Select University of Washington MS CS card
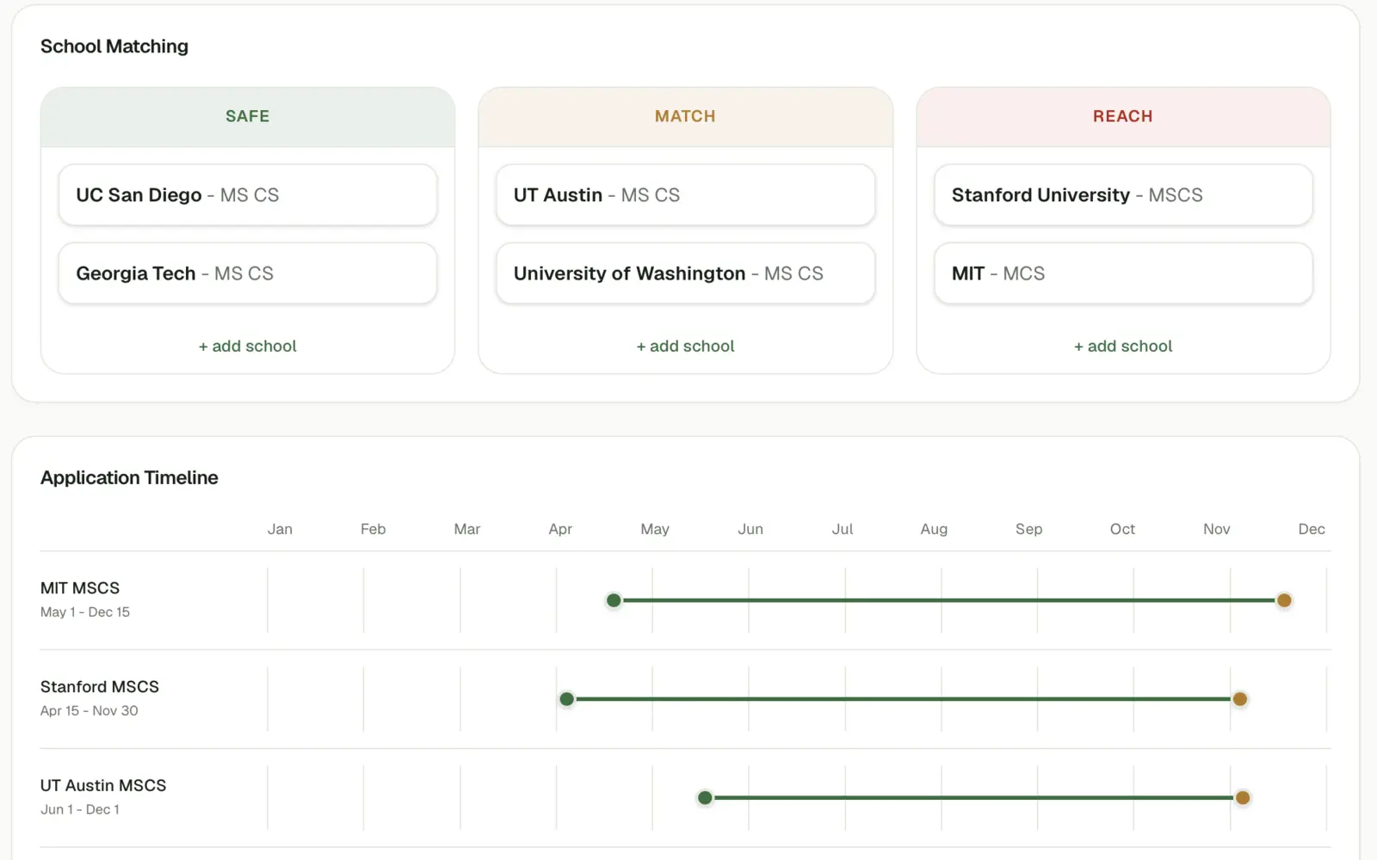 click(x=685, y=273)
